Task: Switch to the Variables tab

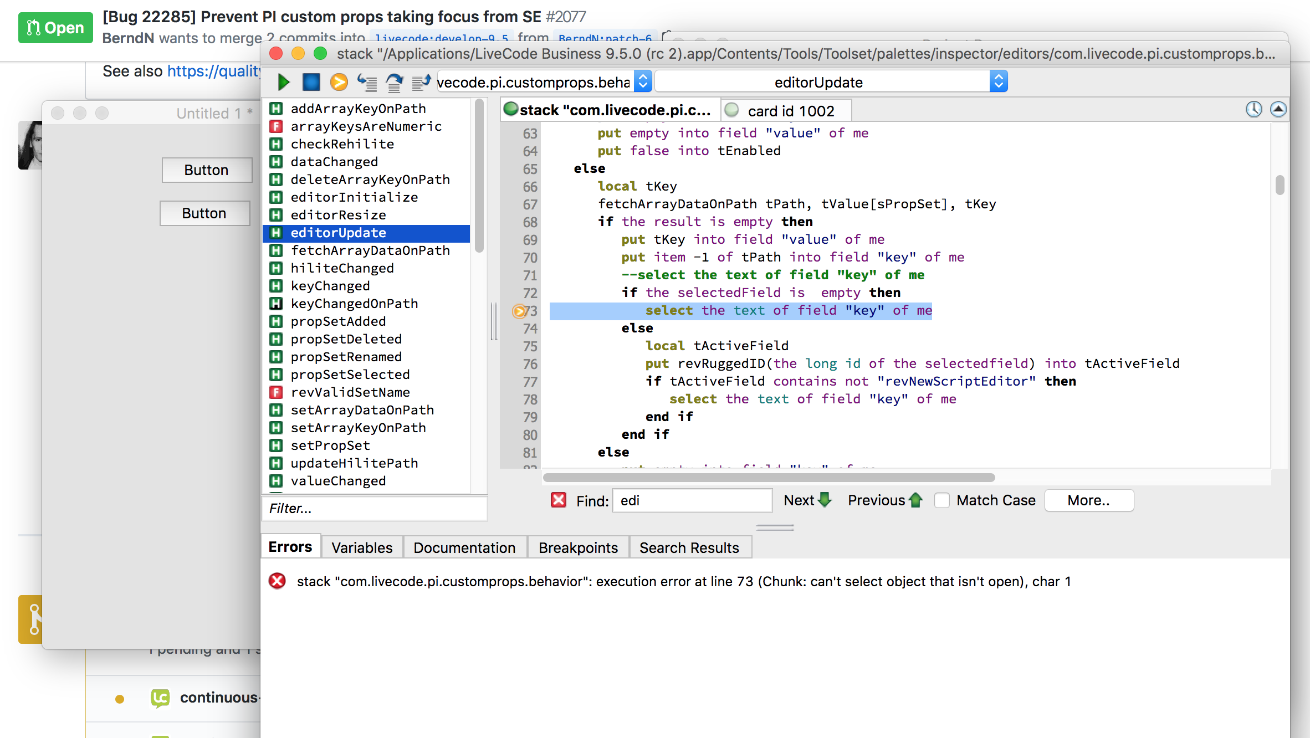Action: [x=362, y=547]
